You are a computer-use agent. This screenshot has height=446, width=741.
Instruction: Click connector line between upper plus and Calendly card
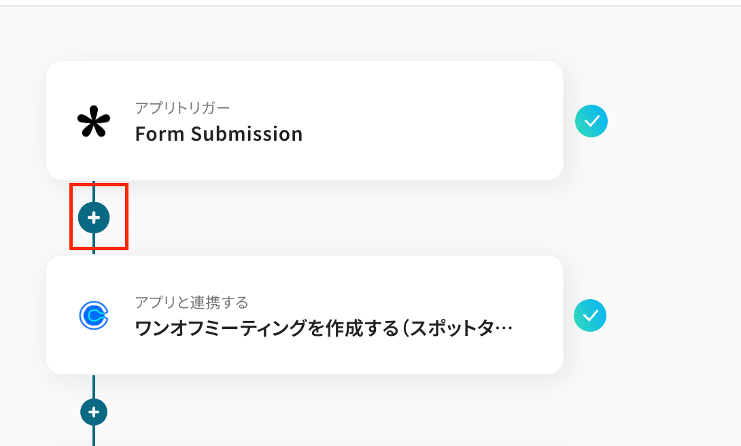click(x=94, y=245)
